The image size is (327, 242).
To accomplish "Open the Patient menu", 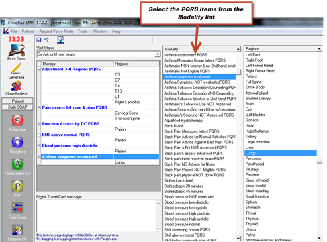I will [28, 32].
